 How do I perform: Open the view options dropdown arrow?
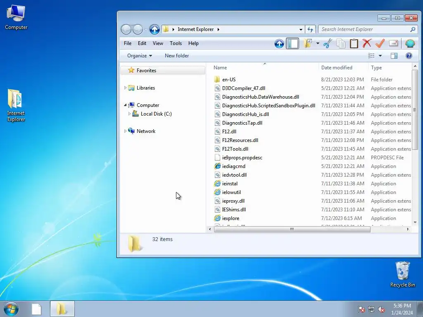(380, 56)
